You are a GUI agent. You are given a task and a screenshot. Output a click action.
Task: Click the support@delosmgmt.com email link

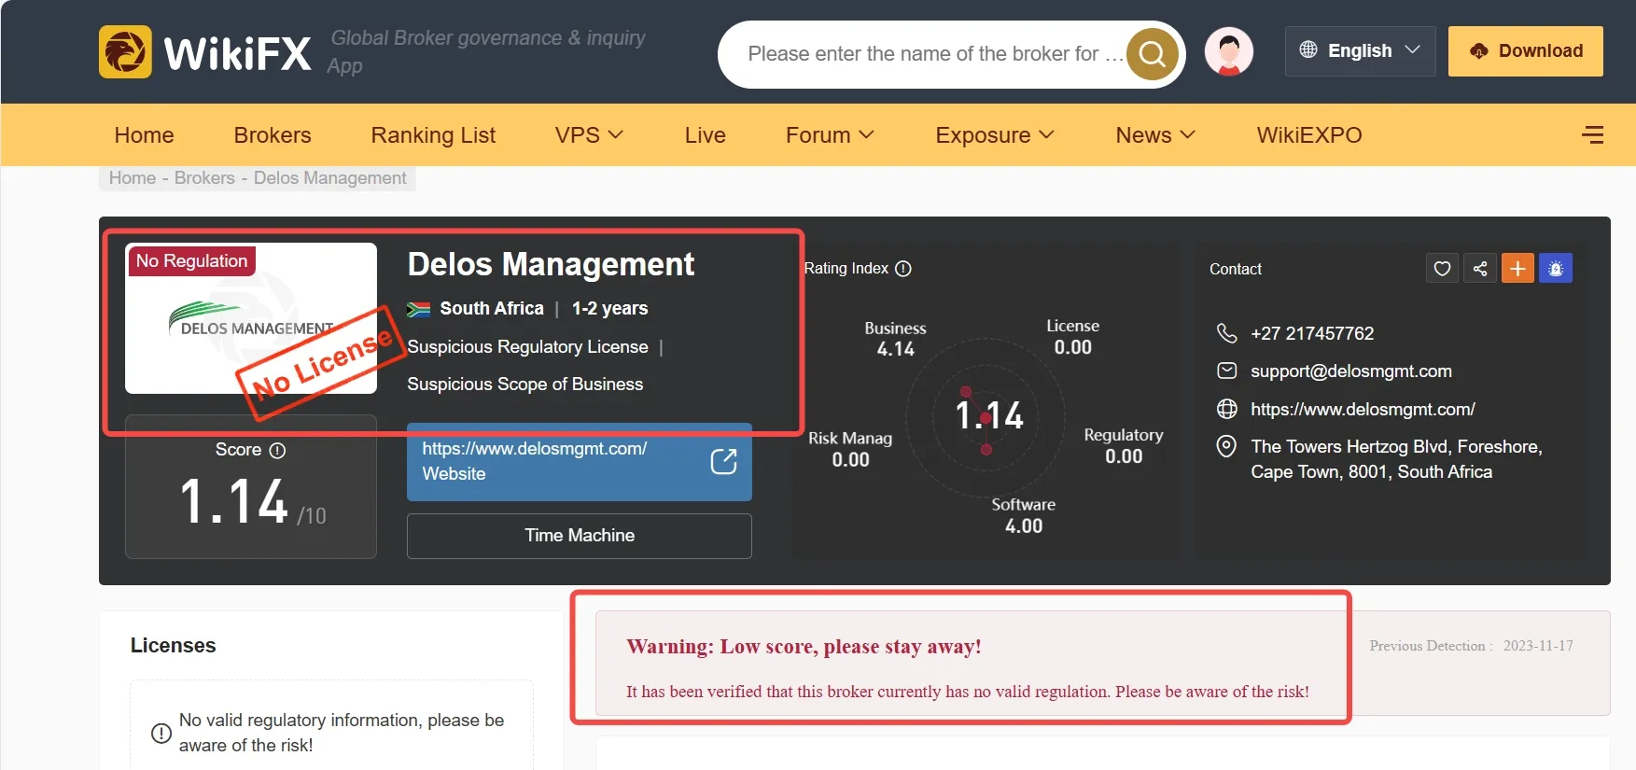tap(1351, 371)
